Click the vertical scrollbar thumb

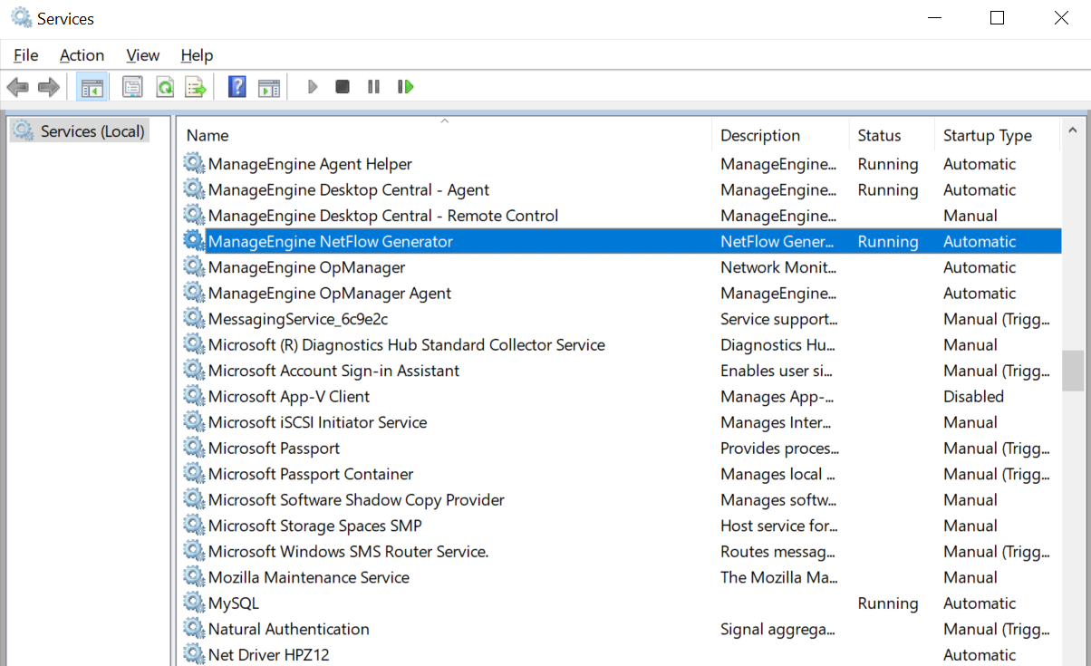click(1073, 371)
